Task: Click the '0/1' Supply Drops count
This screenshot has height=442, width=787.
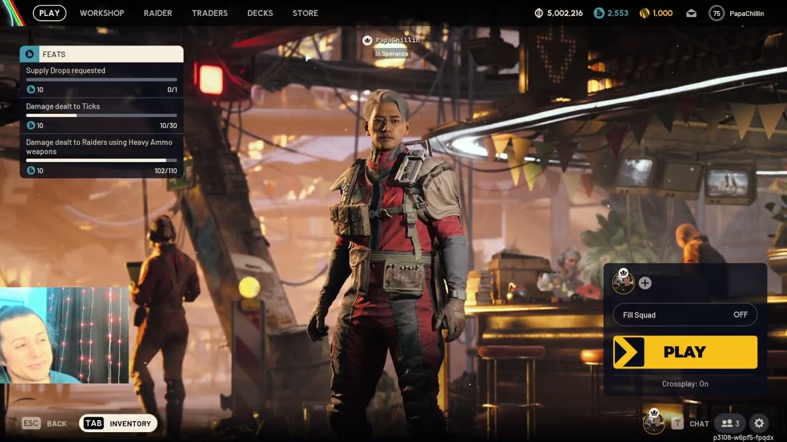Action: [172, 90]
